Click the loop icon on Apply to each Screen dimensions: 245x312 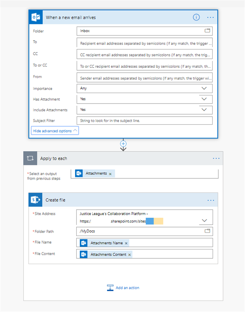tap(30, 158)
